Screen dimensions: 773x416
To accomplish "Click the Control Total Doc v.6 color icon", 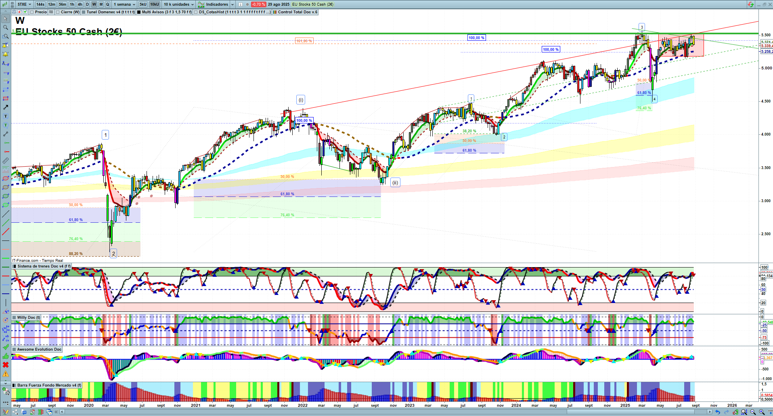I will tap(275, 12).
